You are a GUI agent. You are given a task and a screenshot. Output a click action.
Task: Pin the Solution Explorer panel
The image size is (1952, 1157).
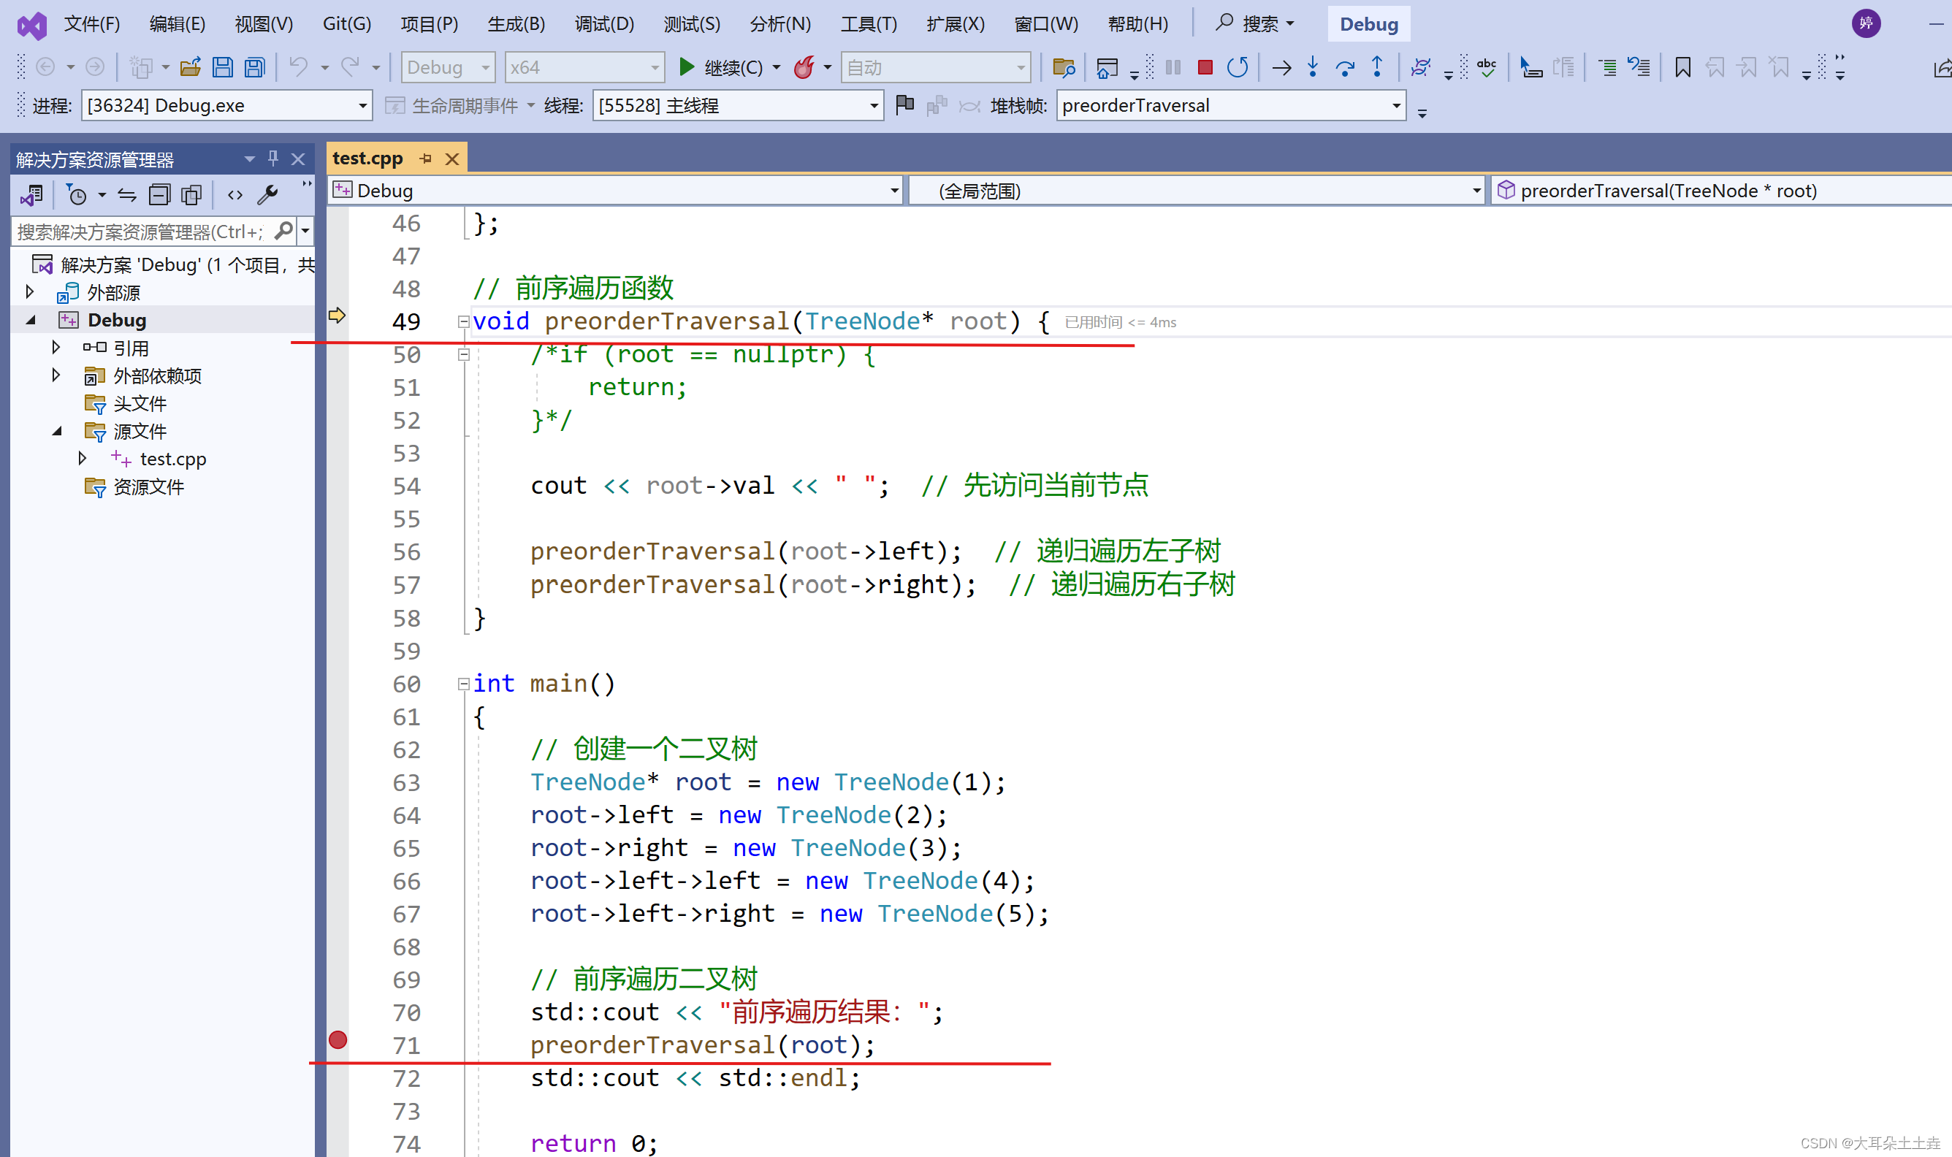tap(272, 159)
